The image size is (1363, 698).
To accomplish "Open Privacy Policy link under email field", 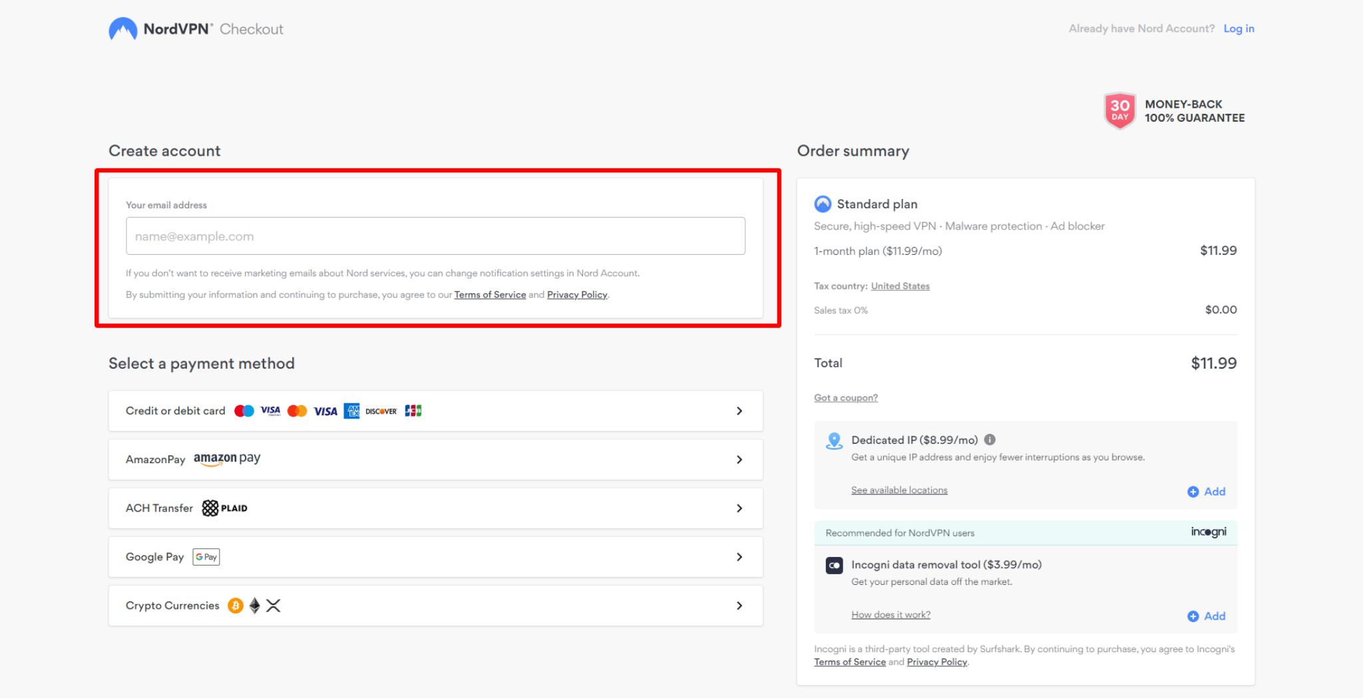I will tap(577, 295).
